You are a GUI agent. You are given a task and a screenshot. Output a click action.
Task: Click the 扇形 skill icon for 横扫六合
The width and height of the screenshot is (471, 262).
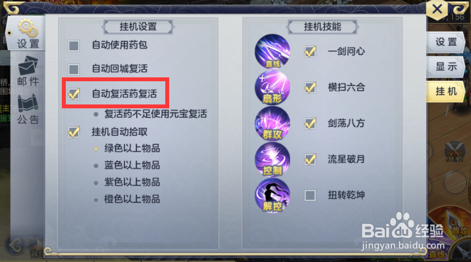272,87
